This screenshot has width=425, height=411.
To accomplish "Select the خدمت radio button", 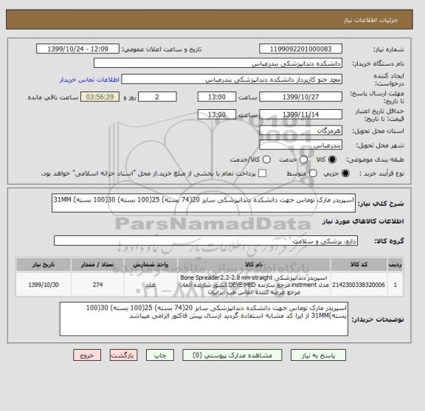I will [303, 159].
